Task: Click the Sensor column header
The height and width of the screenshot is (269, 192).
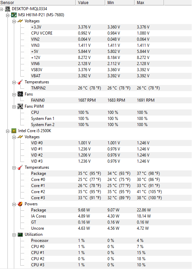Action: click(38, 3)
